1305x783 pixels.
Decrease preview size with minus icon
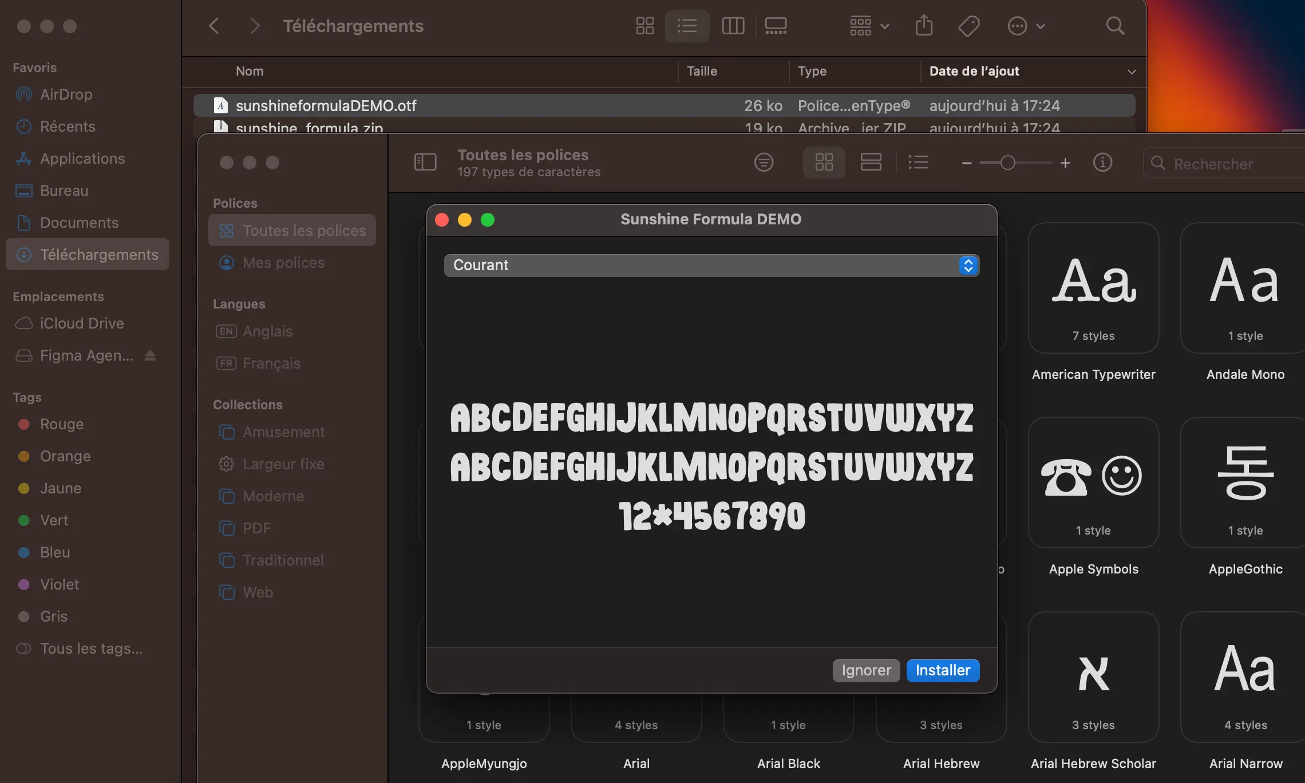click(967, 163)
